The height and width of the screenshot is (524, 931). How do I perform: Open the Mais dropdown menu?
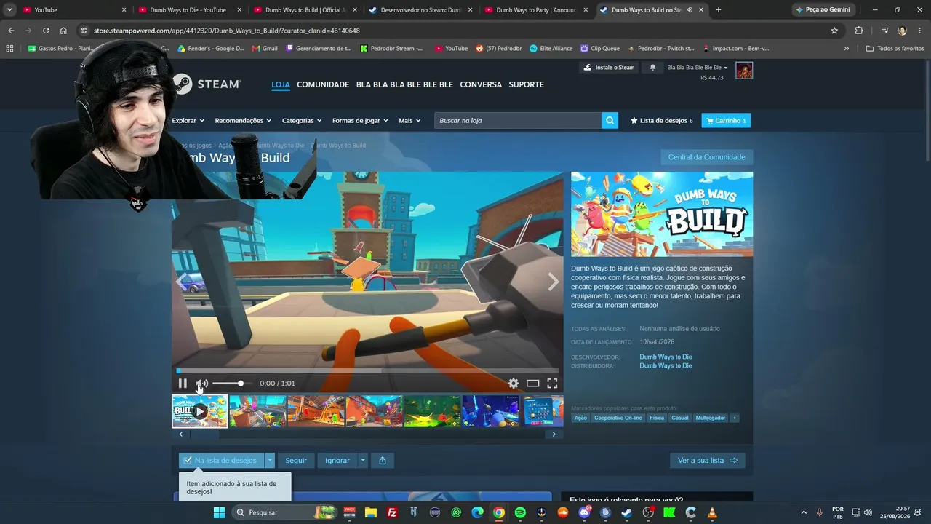409,121
